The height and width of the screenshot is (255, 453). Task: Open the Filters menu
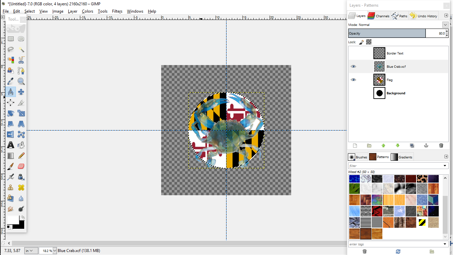(x=117, y=11)
